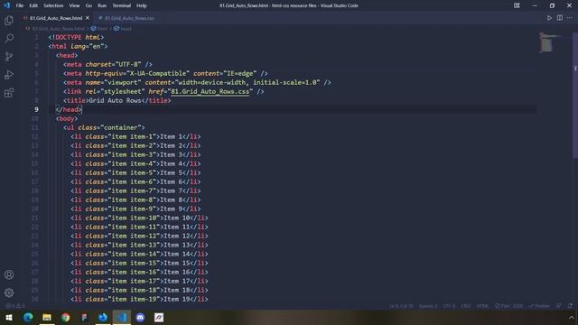Click the Item 1 list item line

135,136
